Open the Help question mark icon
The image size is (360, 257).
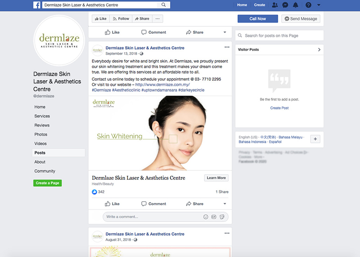(x=308, y=5)
